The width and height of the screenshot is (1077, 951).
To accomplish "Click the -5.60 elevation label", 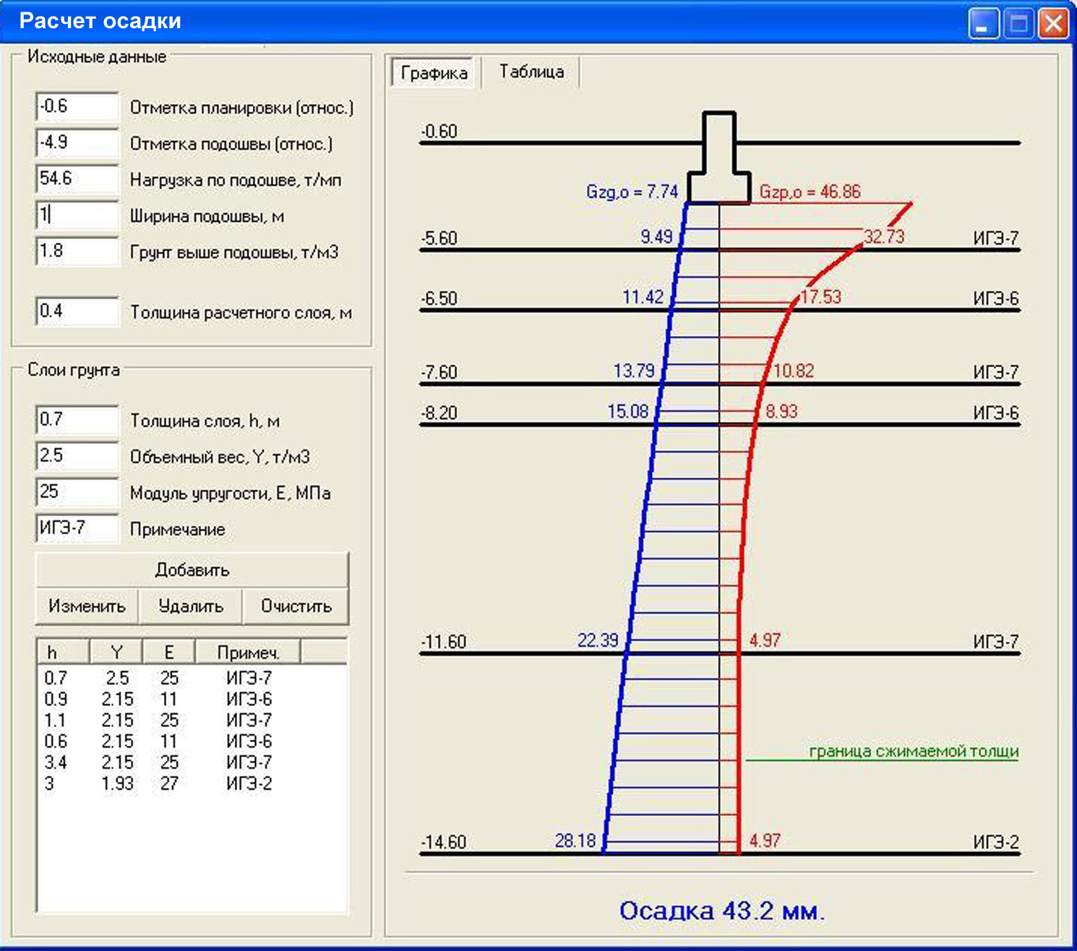I will (x=439, y=238).
